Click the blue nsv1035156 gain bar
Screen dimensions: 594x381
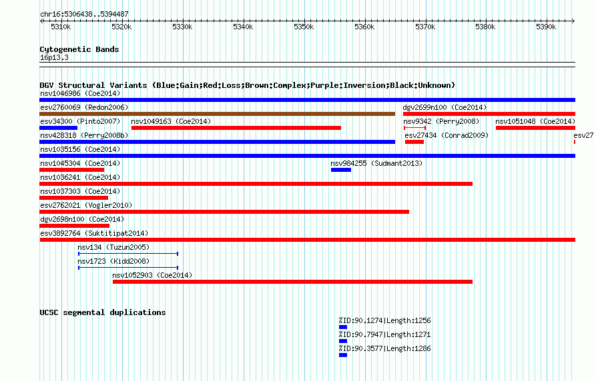[307, 156]
